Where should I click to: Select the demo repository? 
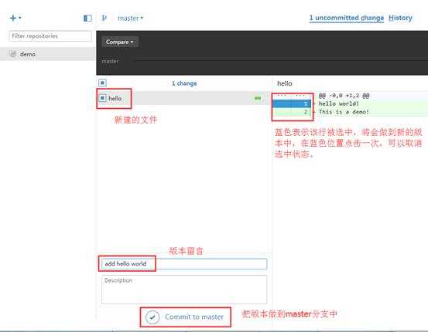48,54
